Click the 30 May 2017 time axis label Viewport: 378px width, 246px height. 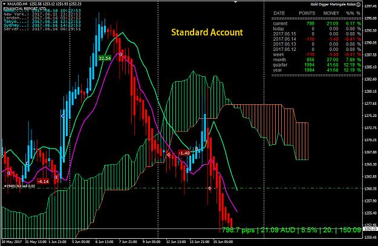click(11, 242)
